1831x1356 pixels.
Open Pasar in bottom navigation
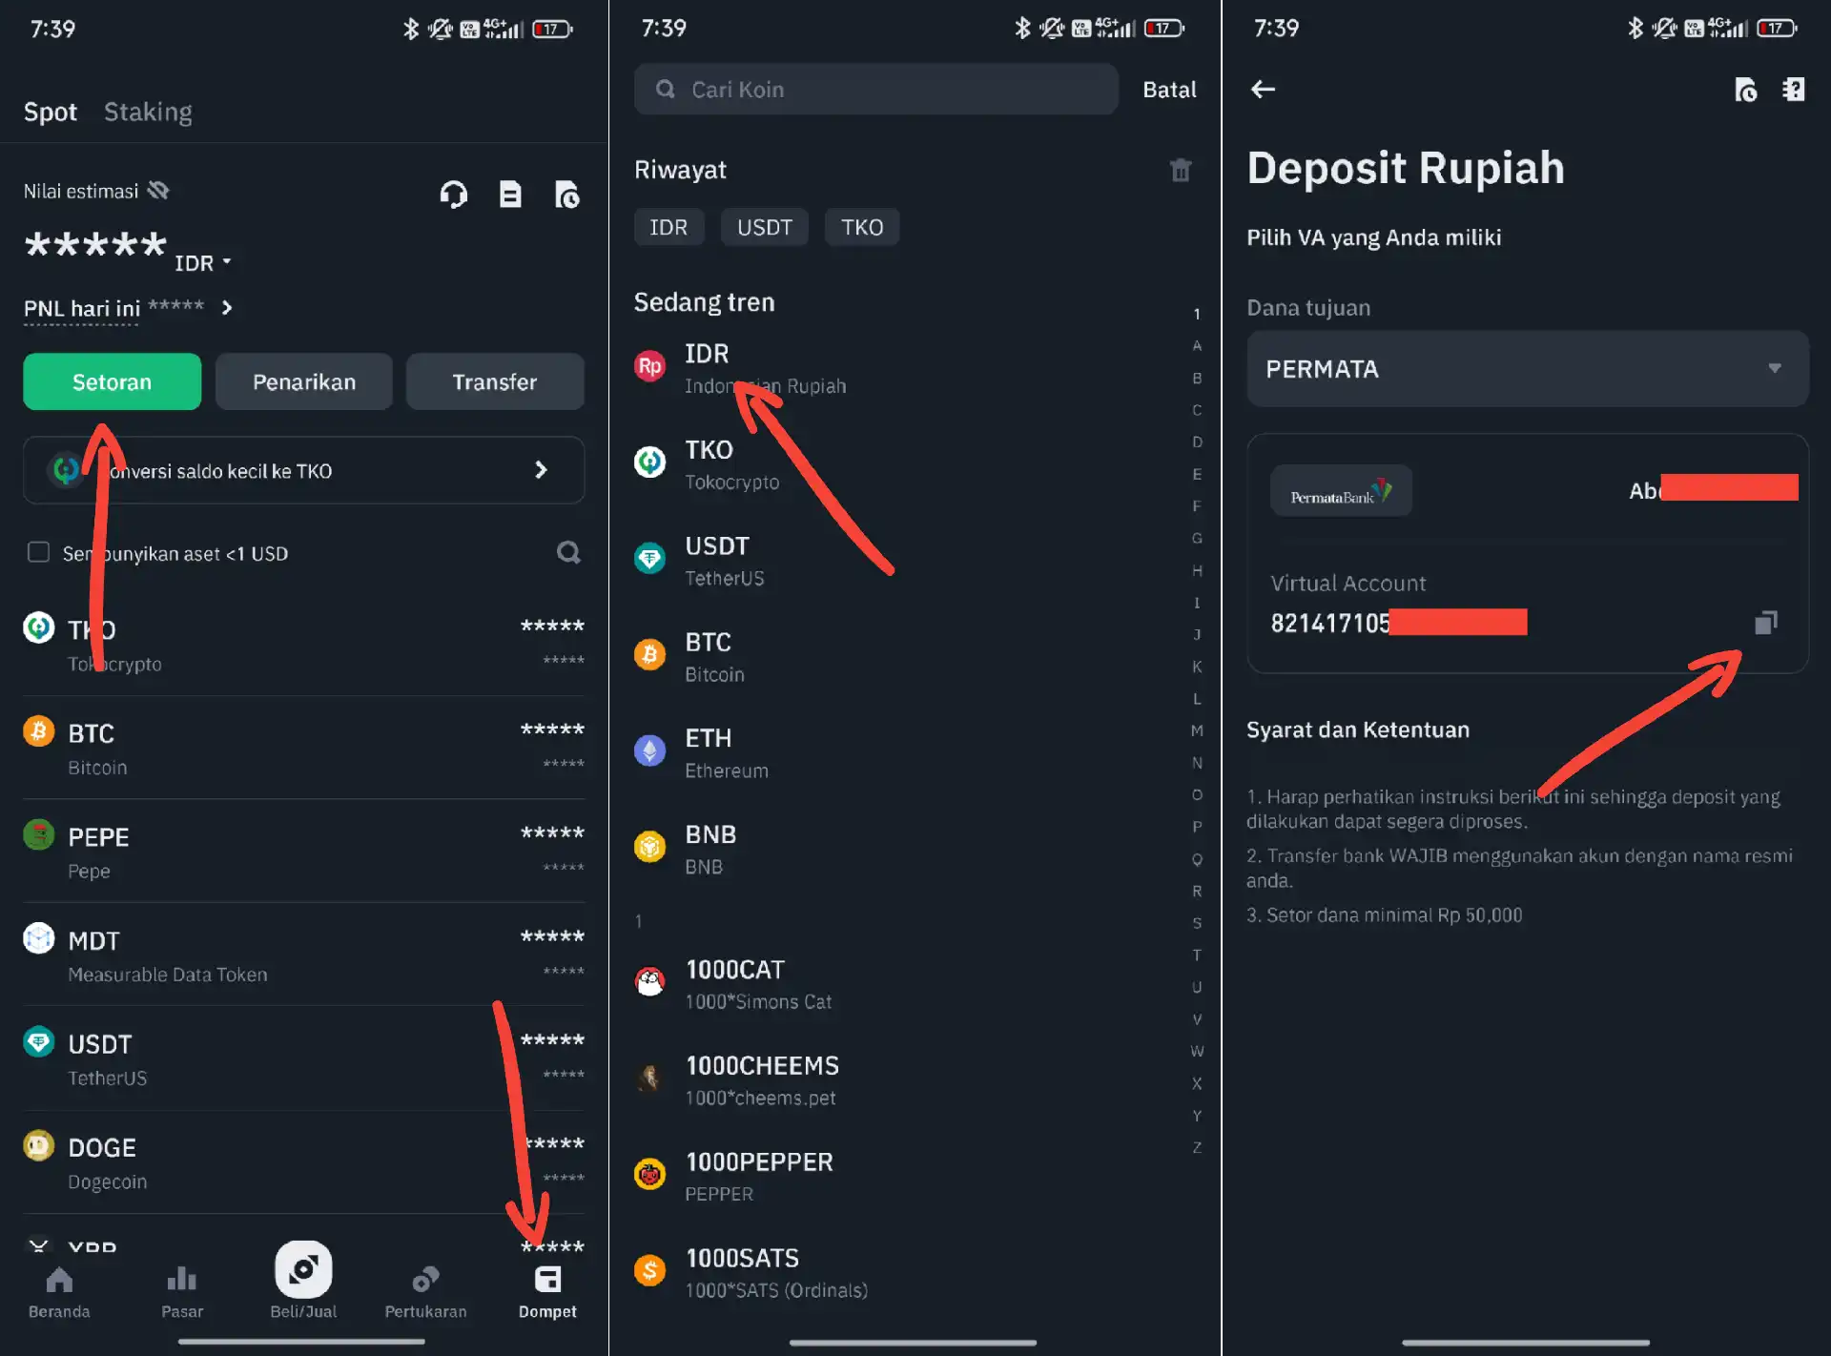[x=182, y=1292]
